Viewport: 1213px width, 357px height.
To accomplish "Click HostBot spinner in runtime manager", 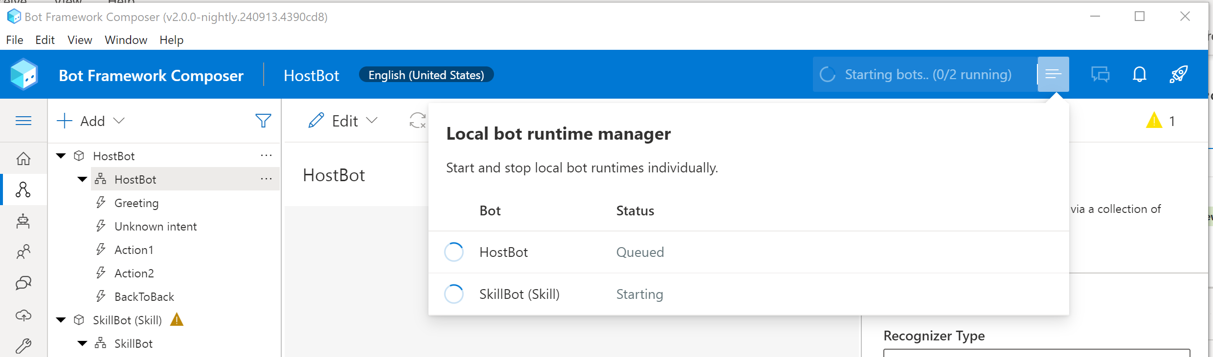I will [454, 252].
